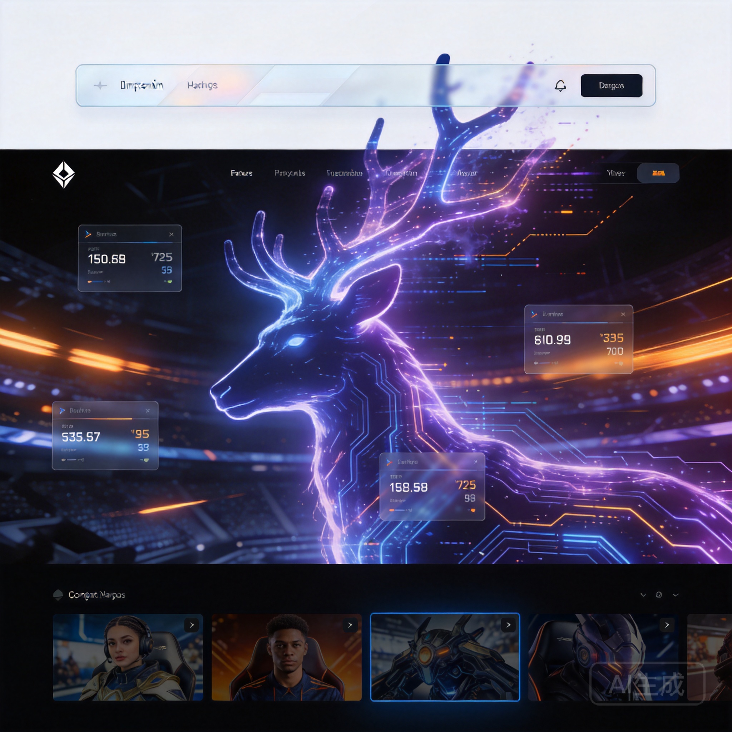Open notifications with the bell icon
Viewport: 732px width, 732px height.
point(560,86)
